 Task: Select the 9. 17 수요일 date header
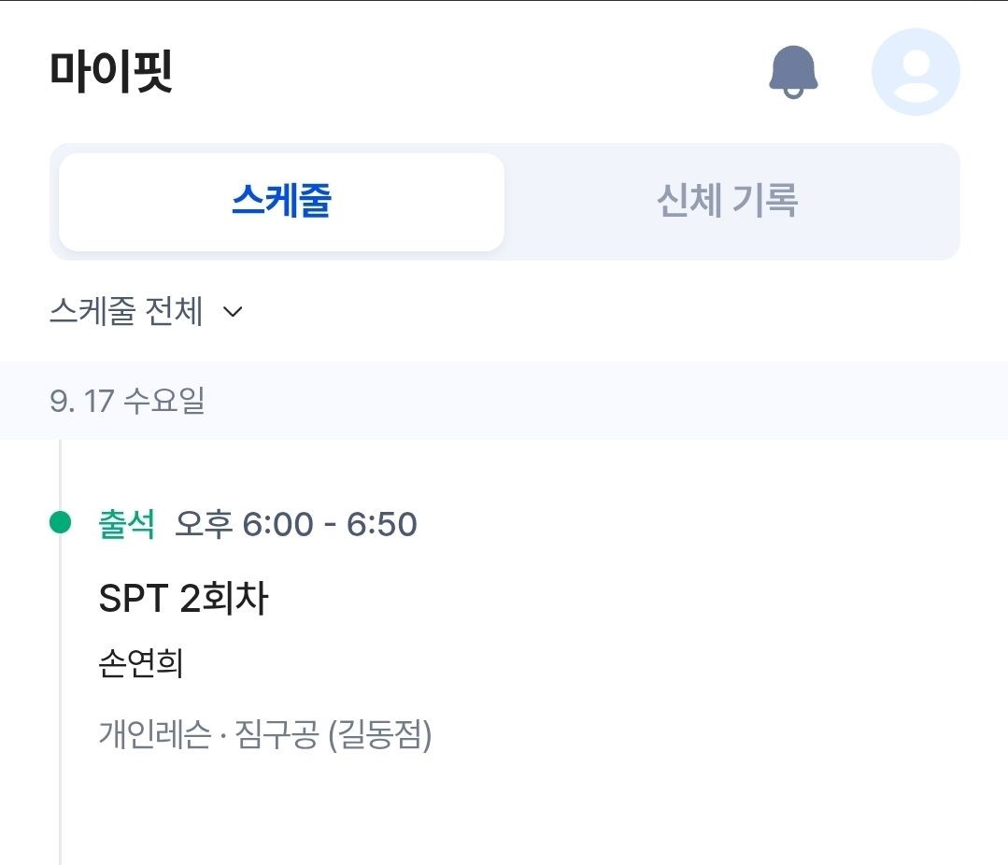coord(127,401)
